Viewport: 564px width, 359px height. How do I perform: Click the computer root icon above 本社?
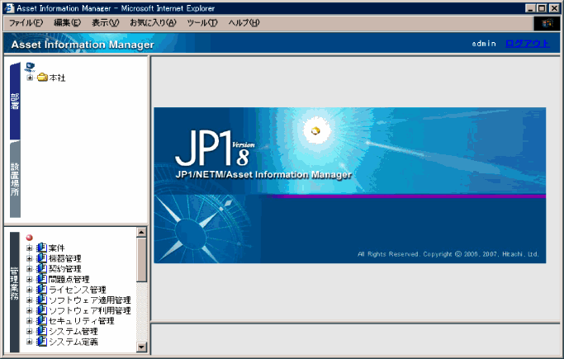click(30, 67)
